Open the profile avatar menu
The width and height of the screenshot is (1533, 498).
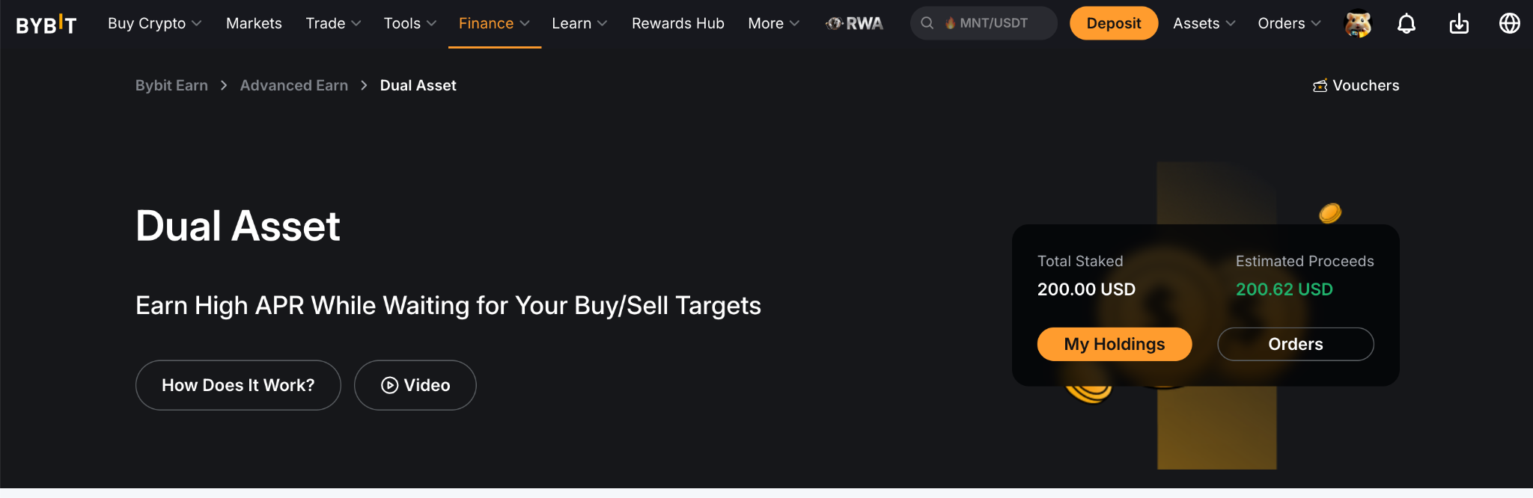[1358, 24]
